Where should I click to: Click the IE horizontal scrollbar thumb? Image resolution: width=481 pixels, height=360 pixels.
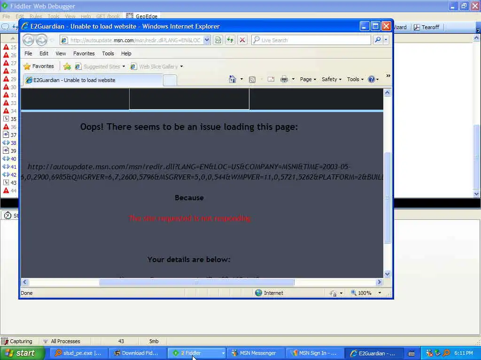(x=196, y=282)
